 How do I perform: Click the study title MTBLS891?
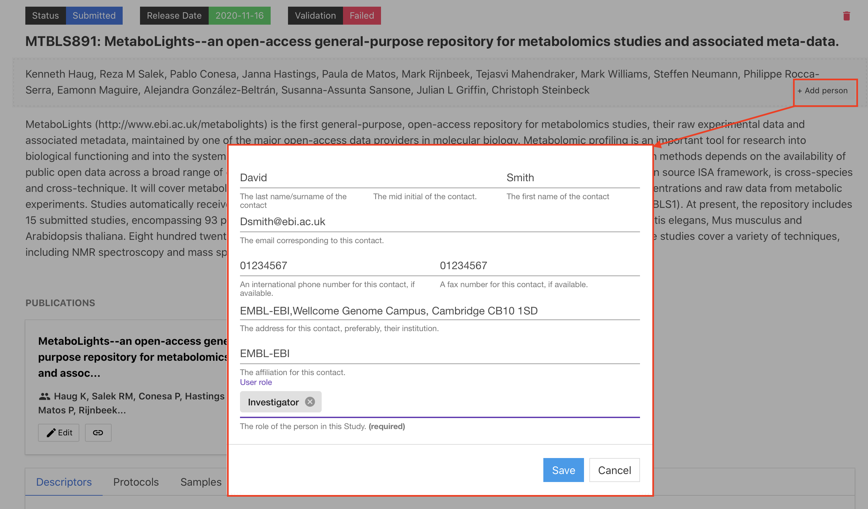pos(432,41)
